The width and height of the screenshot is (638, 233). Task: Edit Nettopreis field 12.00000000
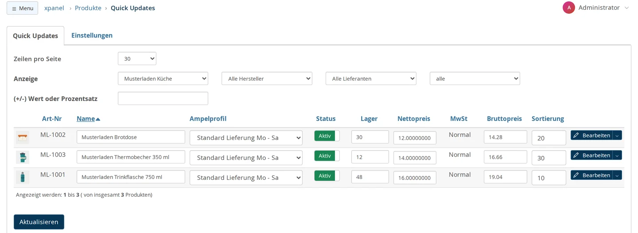(x=415, y=138)
